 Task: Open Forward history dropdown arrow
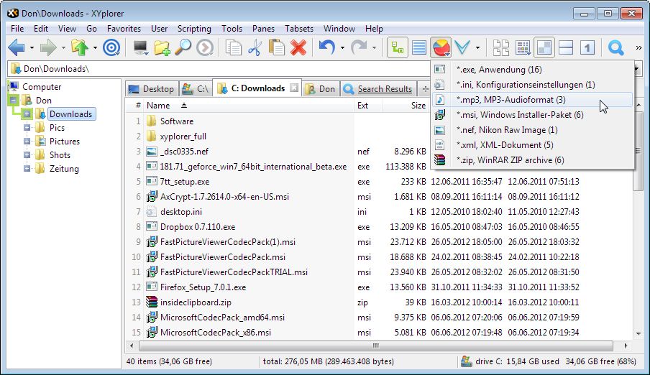[x=63, y=48]
